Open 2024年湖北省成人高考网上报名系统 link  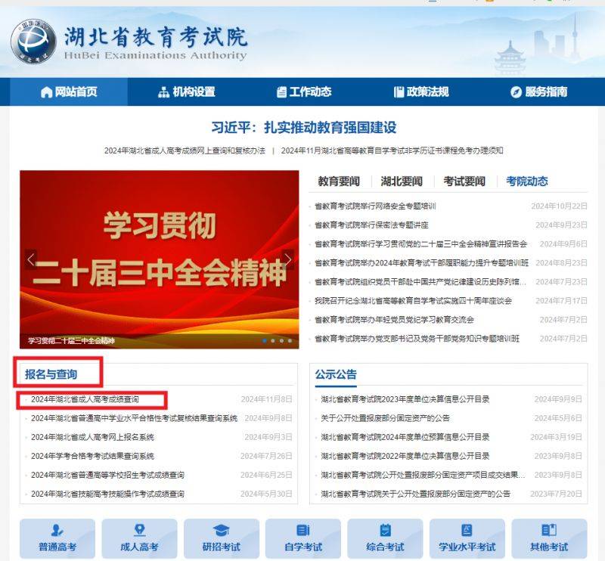pyautogui.click(x=92, y=437)
